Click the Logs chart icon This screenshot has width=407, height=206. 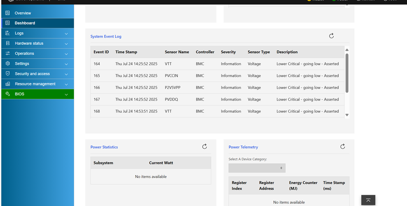point(7,33)
